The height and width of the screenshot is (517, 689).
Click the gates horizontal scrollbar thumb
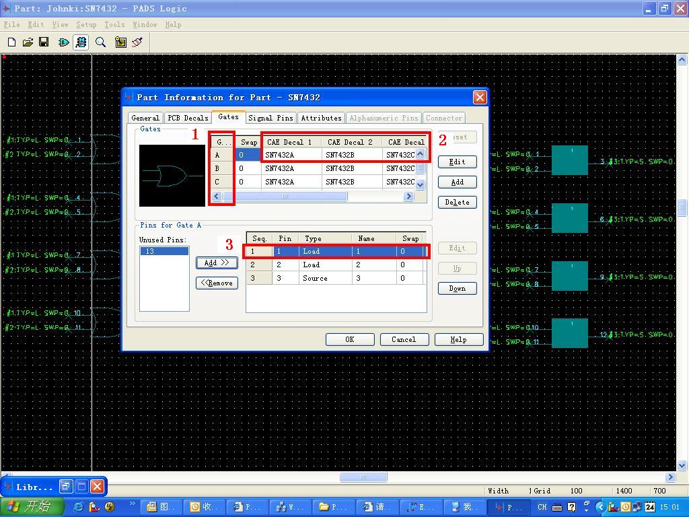[x=285, y=196]
